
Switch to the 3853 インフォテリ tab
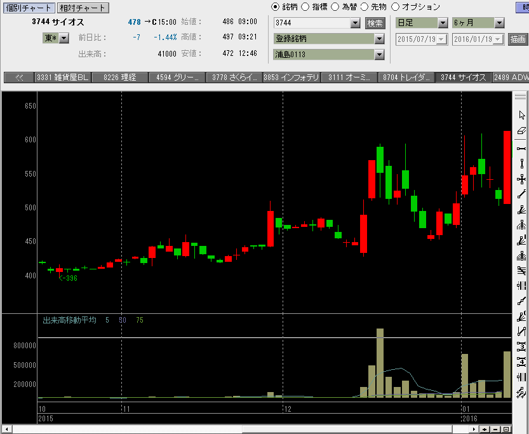tap(292, 78)
